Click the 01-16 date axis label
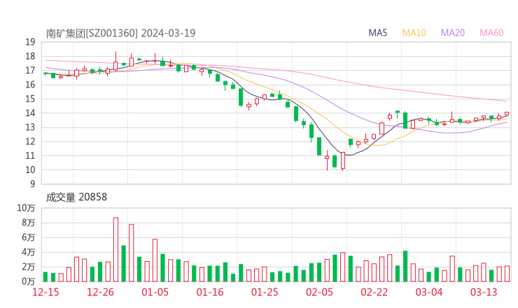 pyautogui.click(x=210, y=292)
